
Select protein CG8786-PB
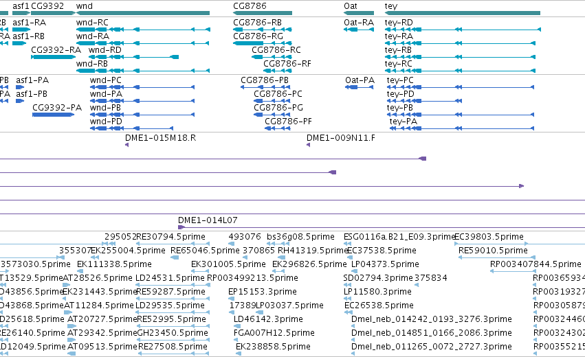(x=265, y=80)
